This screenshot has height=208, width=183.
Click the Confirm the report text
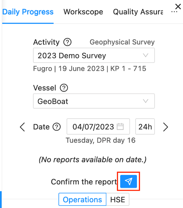tap(84, 182)
